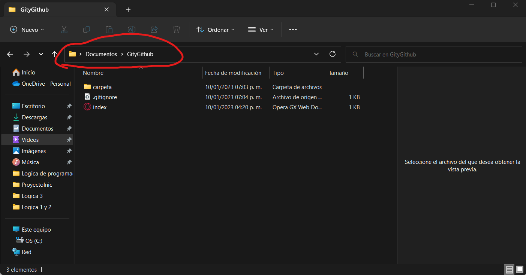Select the .gitignore file name
This screenshot has height=275, width=526.
click(x=105, y=97)
